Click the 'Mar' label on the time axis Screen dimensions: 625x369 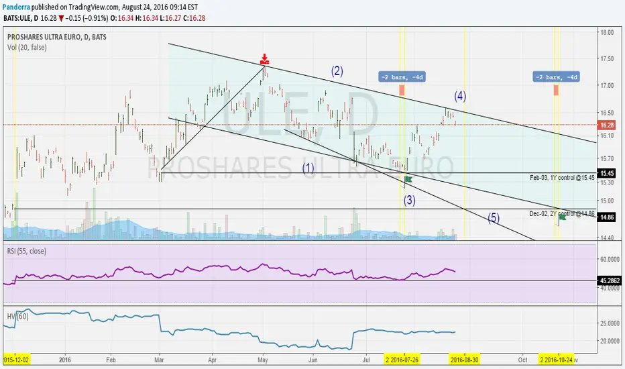pos(159,360)
